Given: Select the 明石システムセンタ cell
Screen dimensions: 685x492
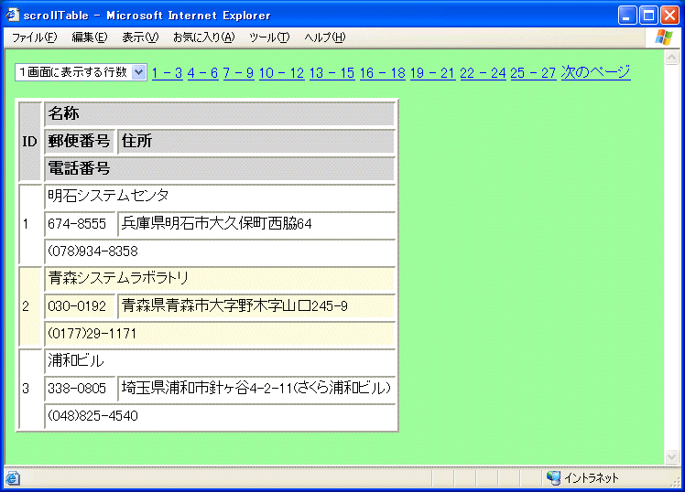Looking at the screenshot, I should (220, 197).
